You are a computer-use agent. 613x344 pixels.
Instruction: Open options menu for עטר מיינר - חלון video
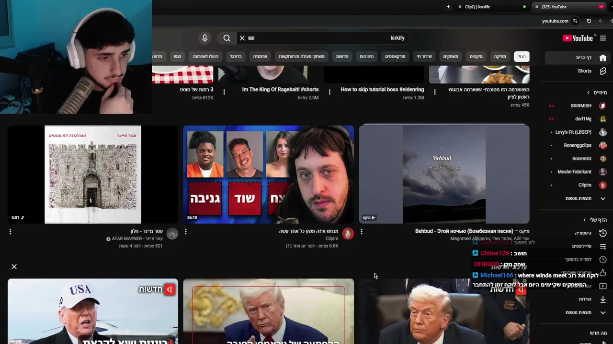click(x=10, y=232)
